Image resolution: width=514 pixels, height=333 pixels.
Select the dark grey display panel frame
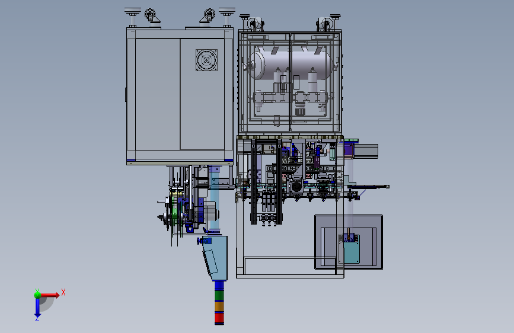(349, 242)
